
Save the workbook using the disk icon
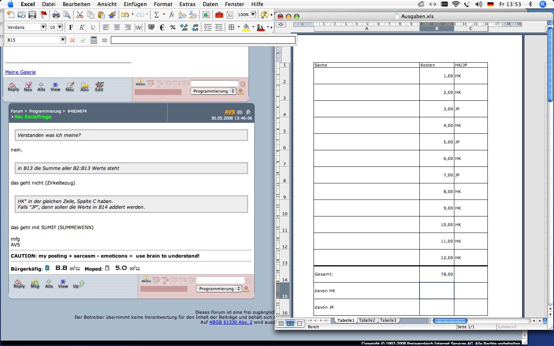32,15
